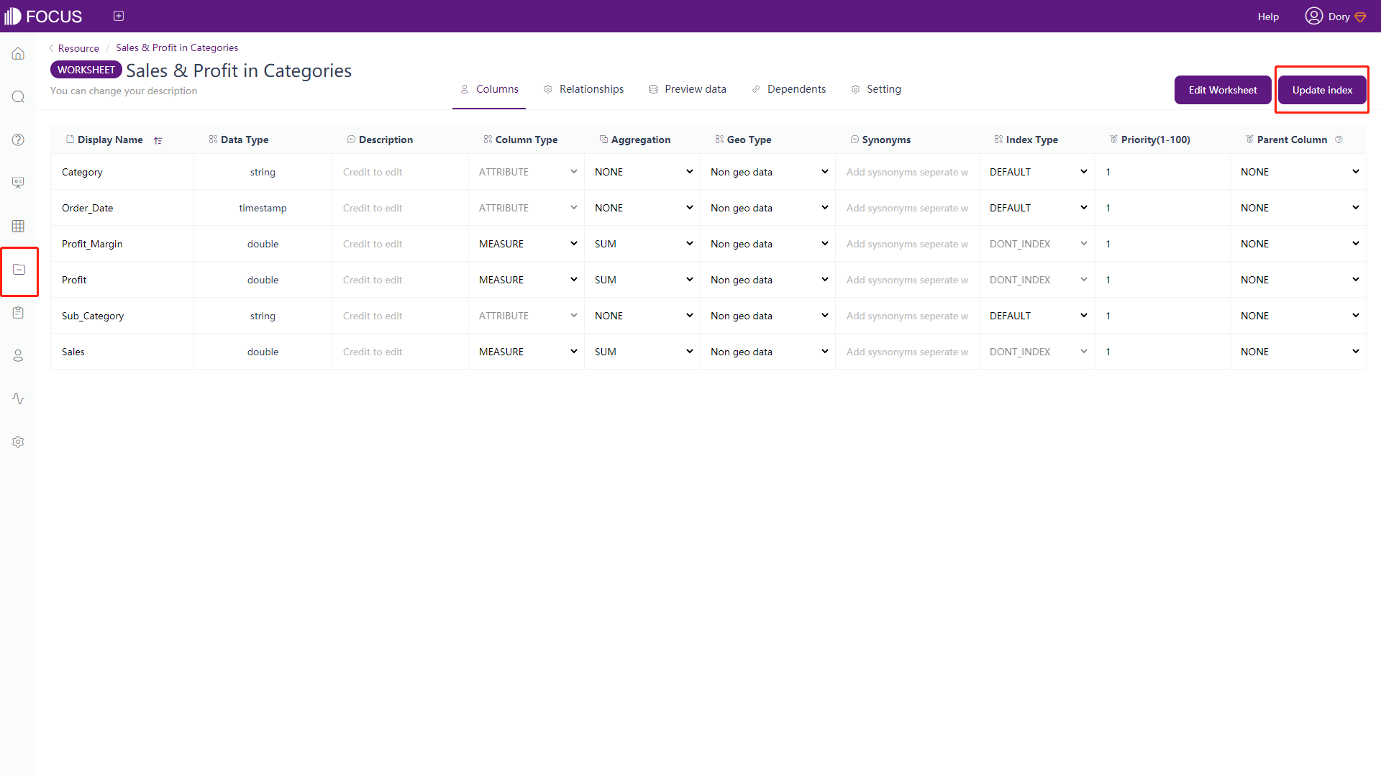
Task: Click the worksheet title Sales & Profit in Categories
Action: [x=239, y=70]
